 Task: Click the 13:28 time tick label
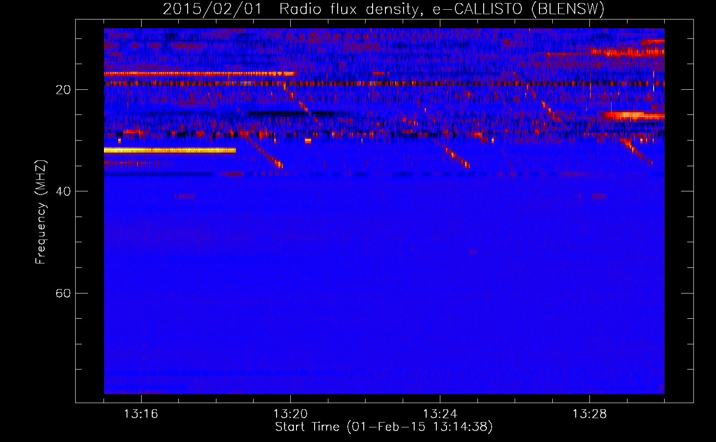click(x=590, y=414)
